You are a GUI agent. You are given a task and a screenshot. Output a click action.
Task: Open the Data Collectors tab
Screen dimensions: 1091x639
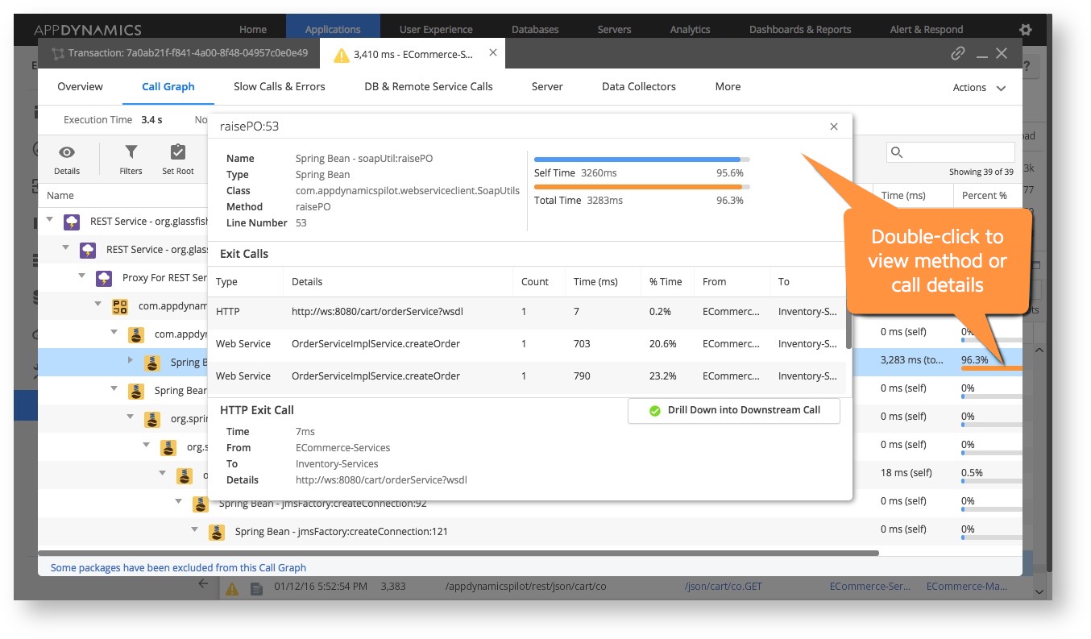pos(639,86)
